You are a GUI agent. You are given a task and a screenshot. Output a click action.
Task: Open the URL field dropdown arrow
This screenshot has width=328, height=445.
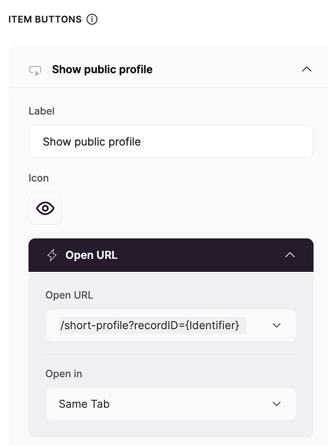tap(276, 325)
